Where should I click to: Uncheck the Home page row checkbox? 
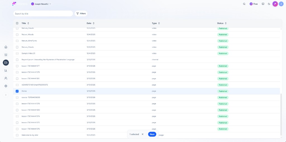(17, 91)
